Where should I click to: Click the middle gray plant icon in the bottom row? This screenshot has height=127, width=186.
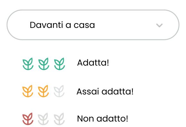[x=43, y=119]
